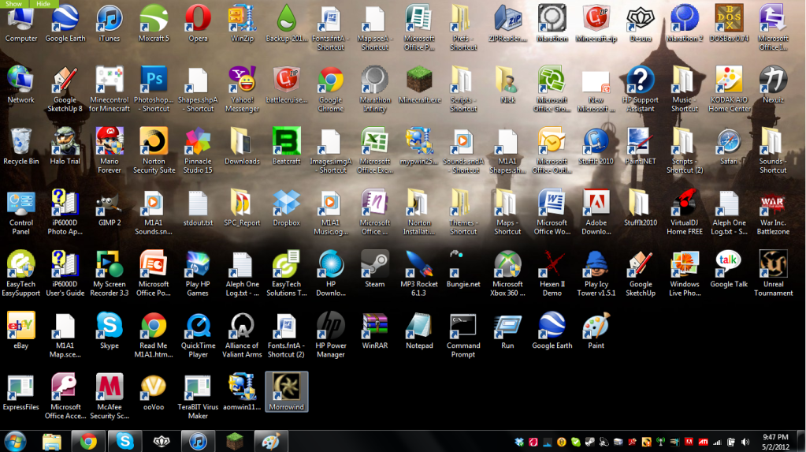Open the Desura taskbar button
The image size is (806, 452).
162,441
